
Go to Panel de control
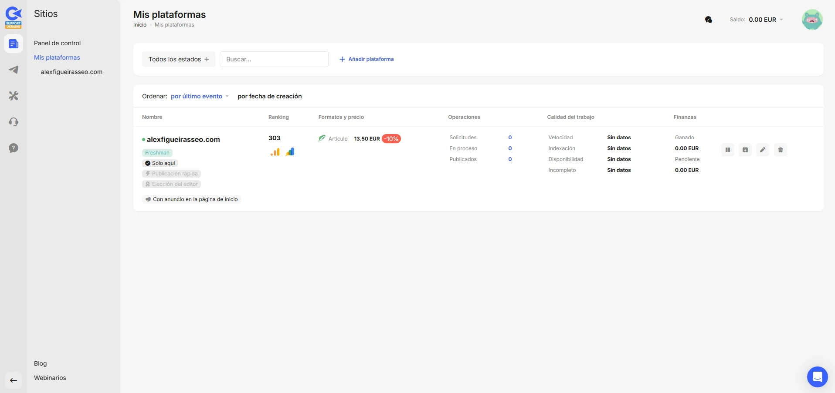58,43
